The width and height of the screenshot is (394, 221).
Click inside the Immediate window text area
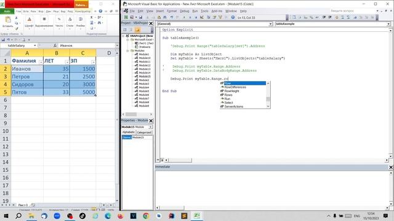pos(271,188)
